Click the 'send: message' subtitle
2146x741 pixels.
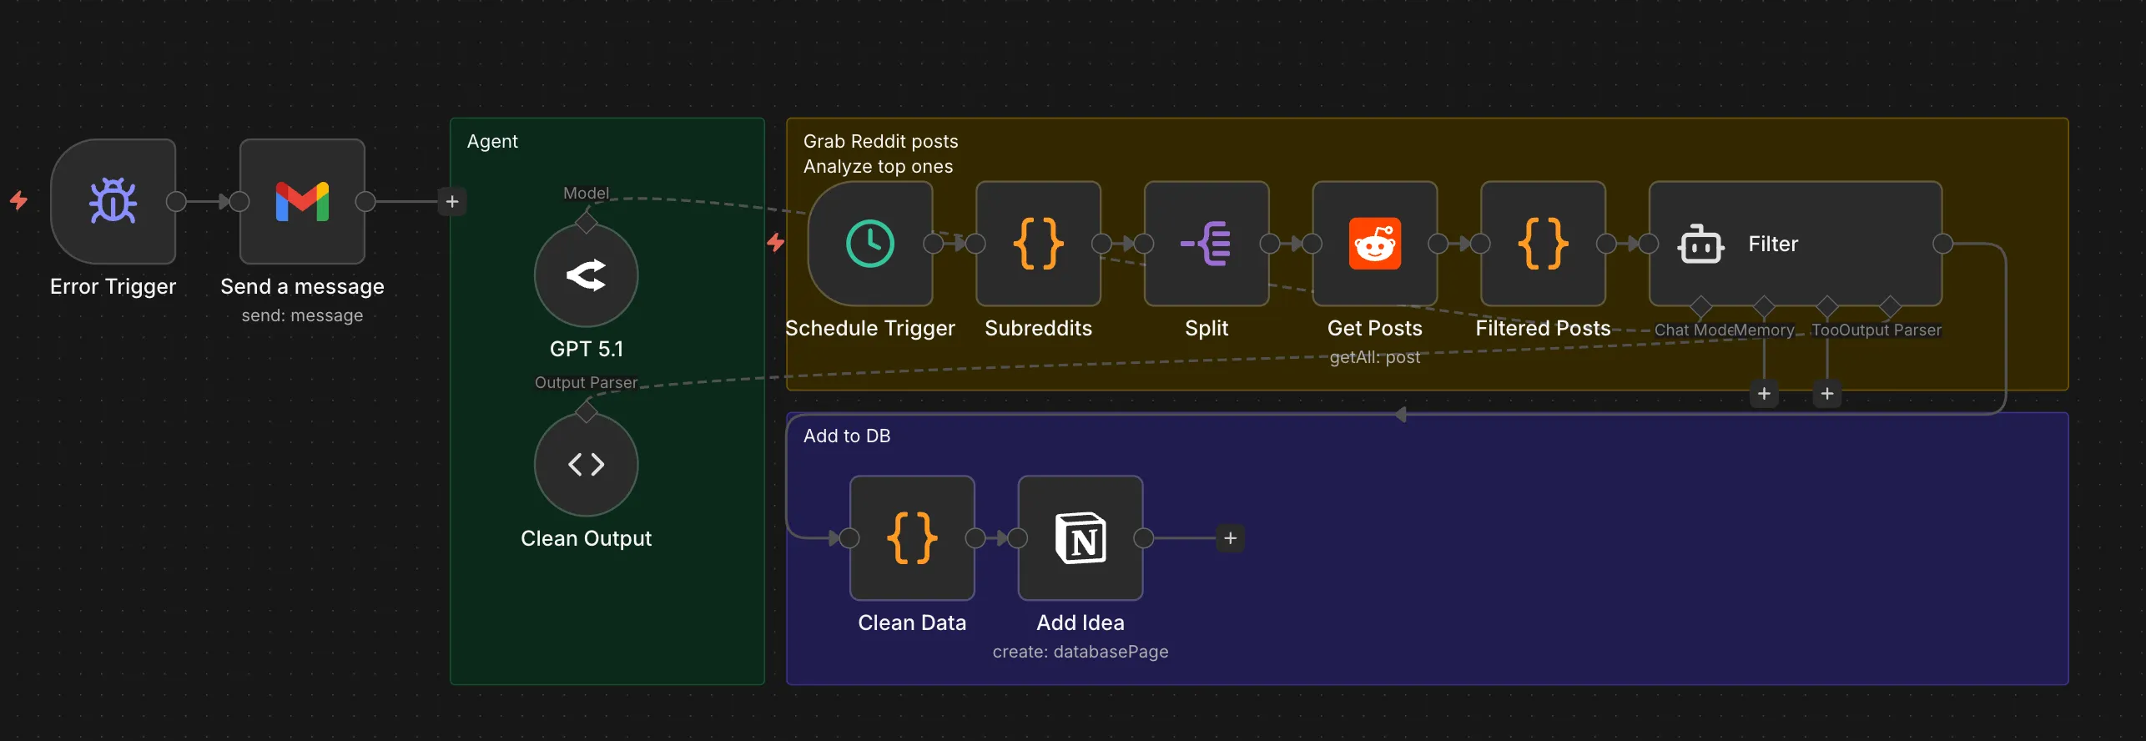pos(302,315)
